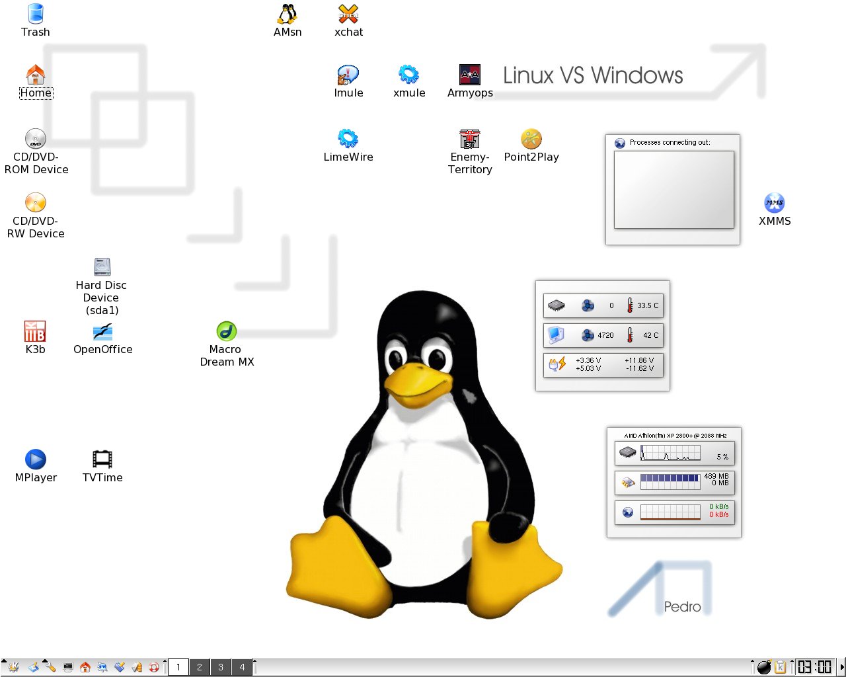The height and width of the screenshot is (677, 846).
Task: Open the Enemy-Territory game shortcut
Action: 470,139
